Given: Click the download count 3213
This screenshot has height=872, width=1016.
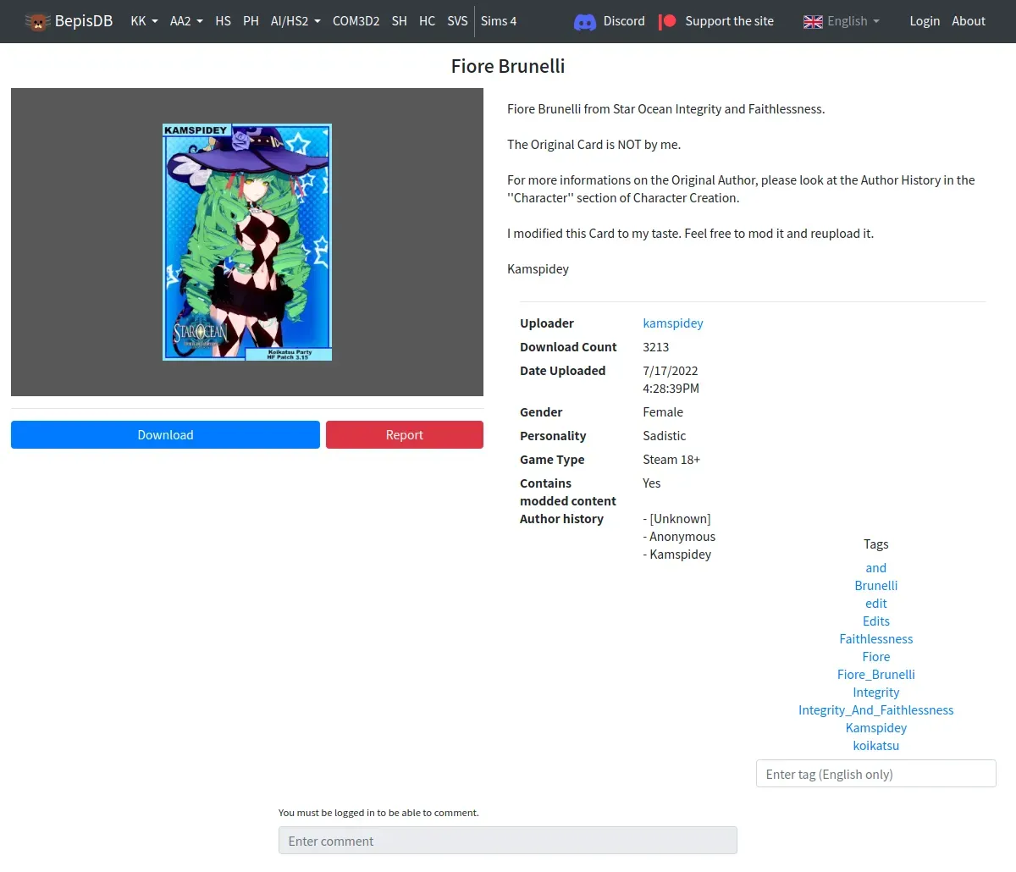Looking at the screenshot, I should point(656,347).
